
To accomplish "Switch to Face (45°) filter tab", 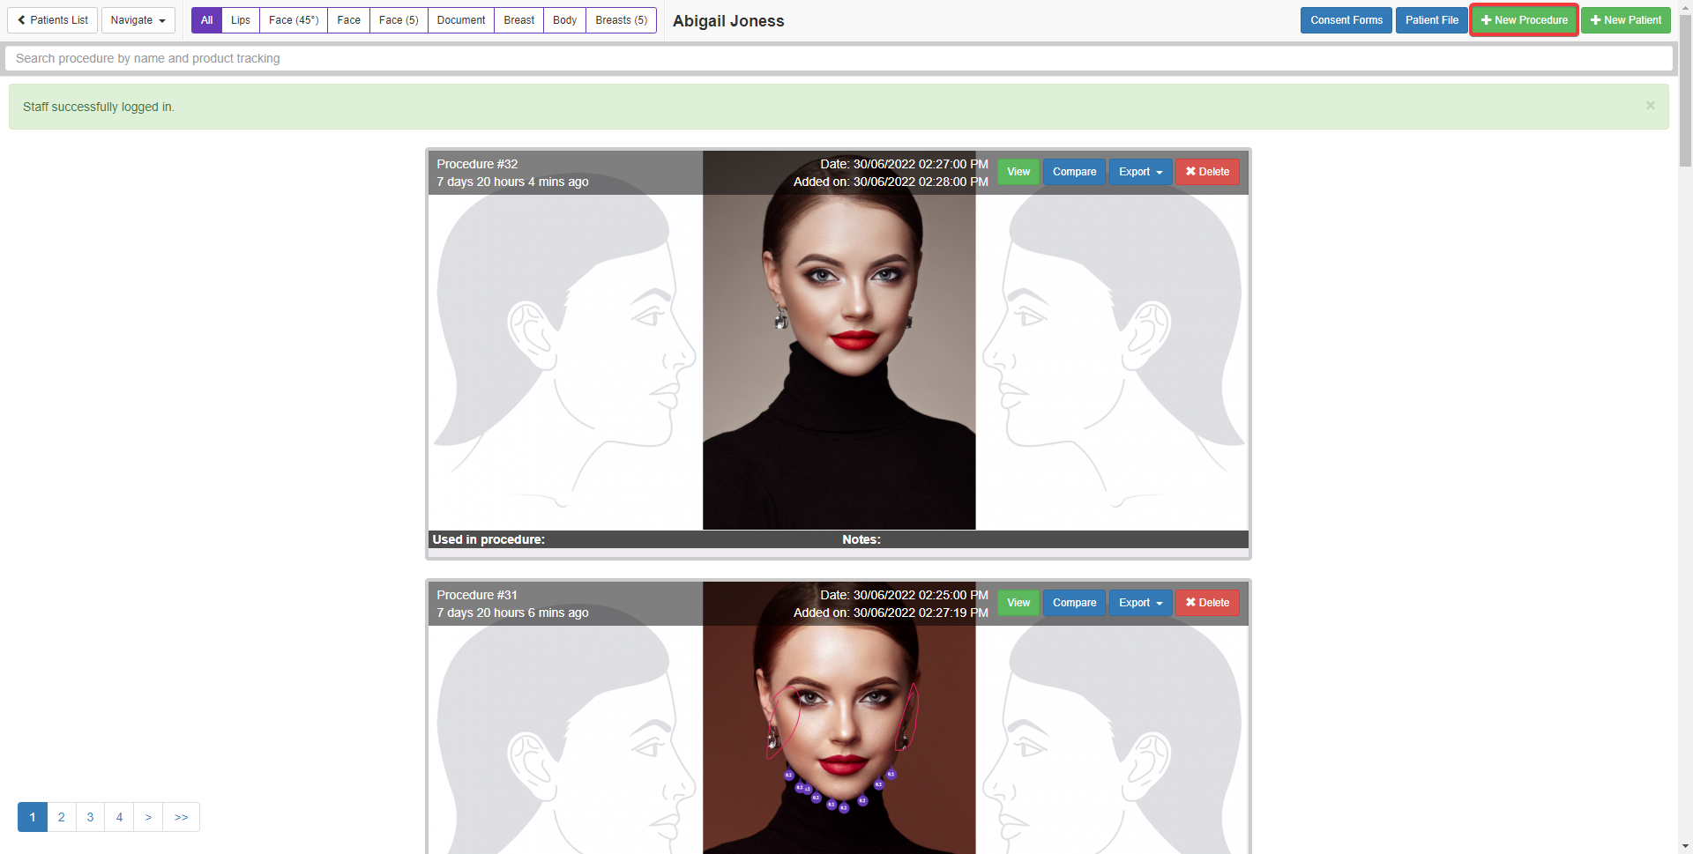I will [294, 20].
